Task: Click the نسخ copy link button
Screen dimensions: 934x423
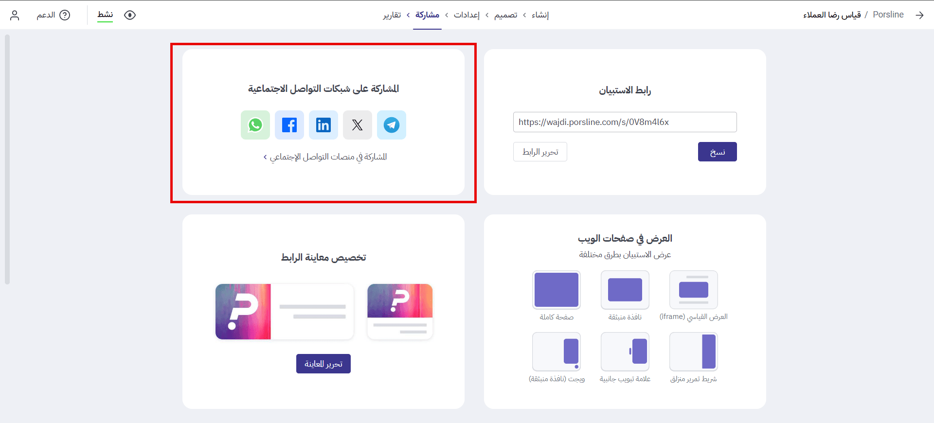Action: pos(718,152)
